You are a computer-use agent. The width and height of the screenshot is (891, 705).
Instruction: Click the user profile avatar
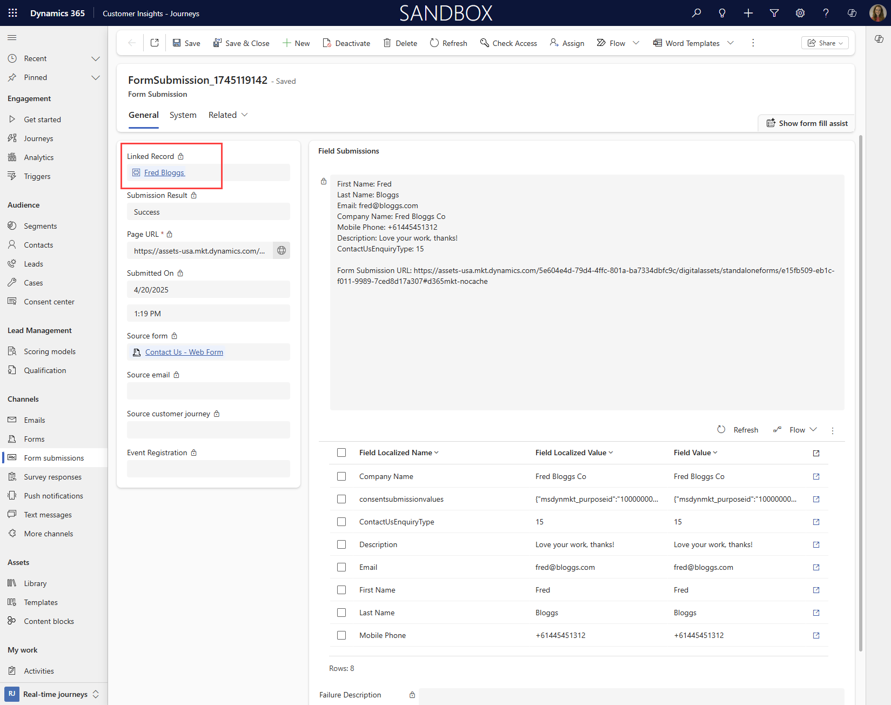(877, 13)
